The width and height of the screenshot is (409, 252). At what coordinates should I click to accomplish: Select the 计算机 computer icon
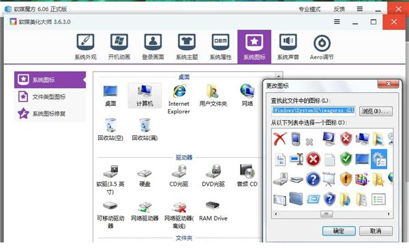click(145, 96)
